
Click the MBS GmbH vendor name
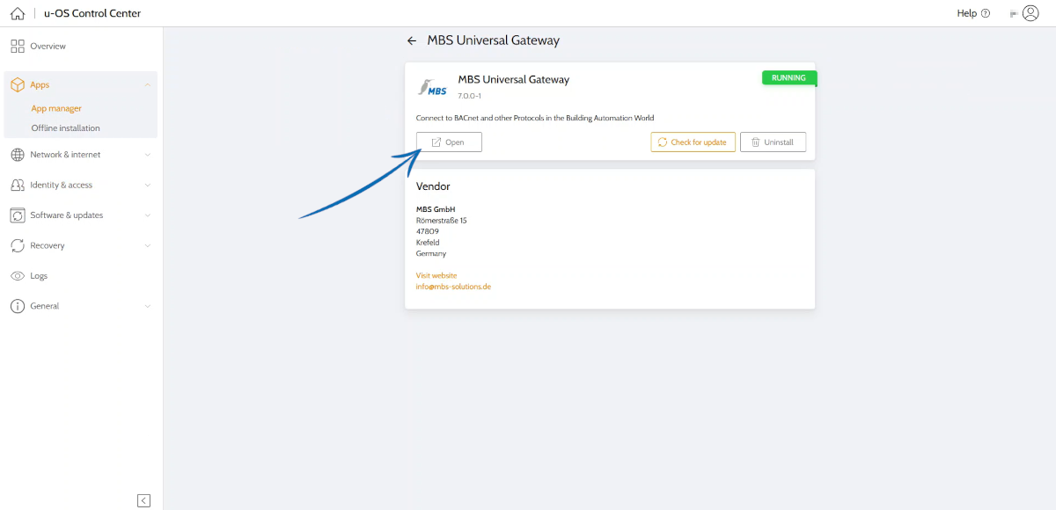pyautogui.click(x=436, y=209)
